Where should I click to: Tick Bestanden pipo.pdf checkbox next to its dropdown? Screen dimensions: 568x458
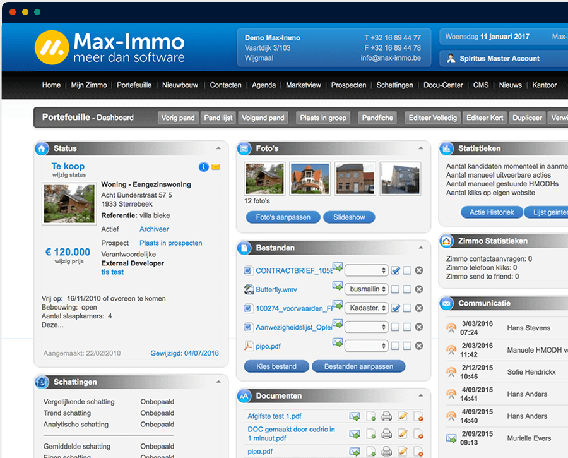(x=395, y=346)
